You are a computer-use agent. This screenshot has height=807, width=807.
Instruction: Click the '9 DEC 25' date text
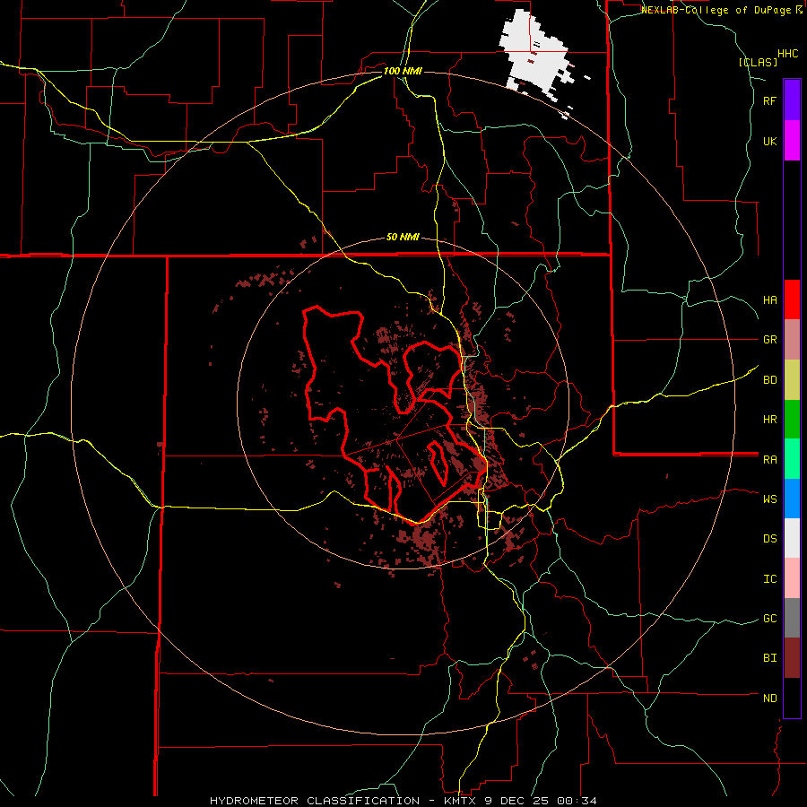[x=517, y=801]
